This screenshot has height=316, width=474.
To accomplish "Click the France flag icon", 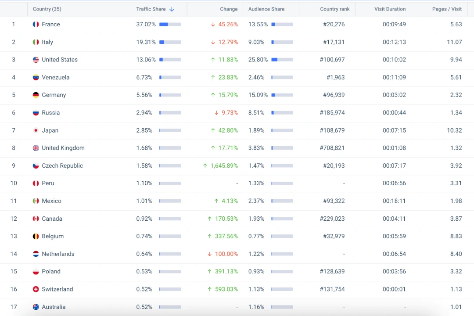I will [x=36, y=25].
